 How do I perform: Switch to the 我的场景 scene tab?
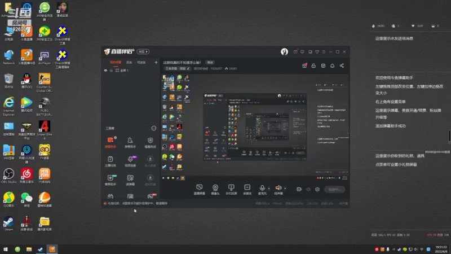click(x=116, y=62)
